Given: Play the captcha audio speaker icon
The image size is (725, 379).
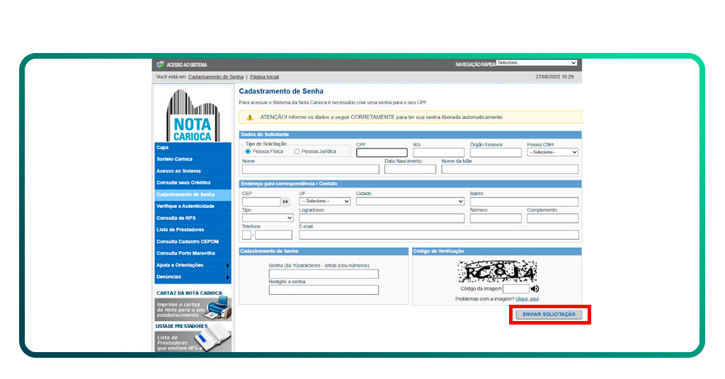Looking at the screenshot, I should [x=535, y=288].
